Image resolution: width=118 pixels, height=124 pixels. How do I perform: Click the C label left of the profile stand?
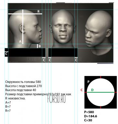(x=6, y=54)
